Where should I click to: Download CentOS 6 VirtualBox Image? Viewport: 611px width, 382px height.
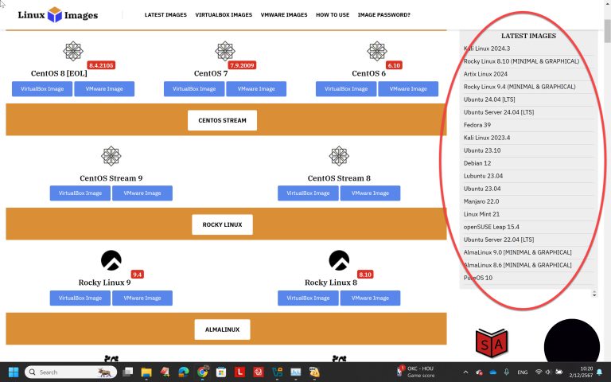coord(346,89)
